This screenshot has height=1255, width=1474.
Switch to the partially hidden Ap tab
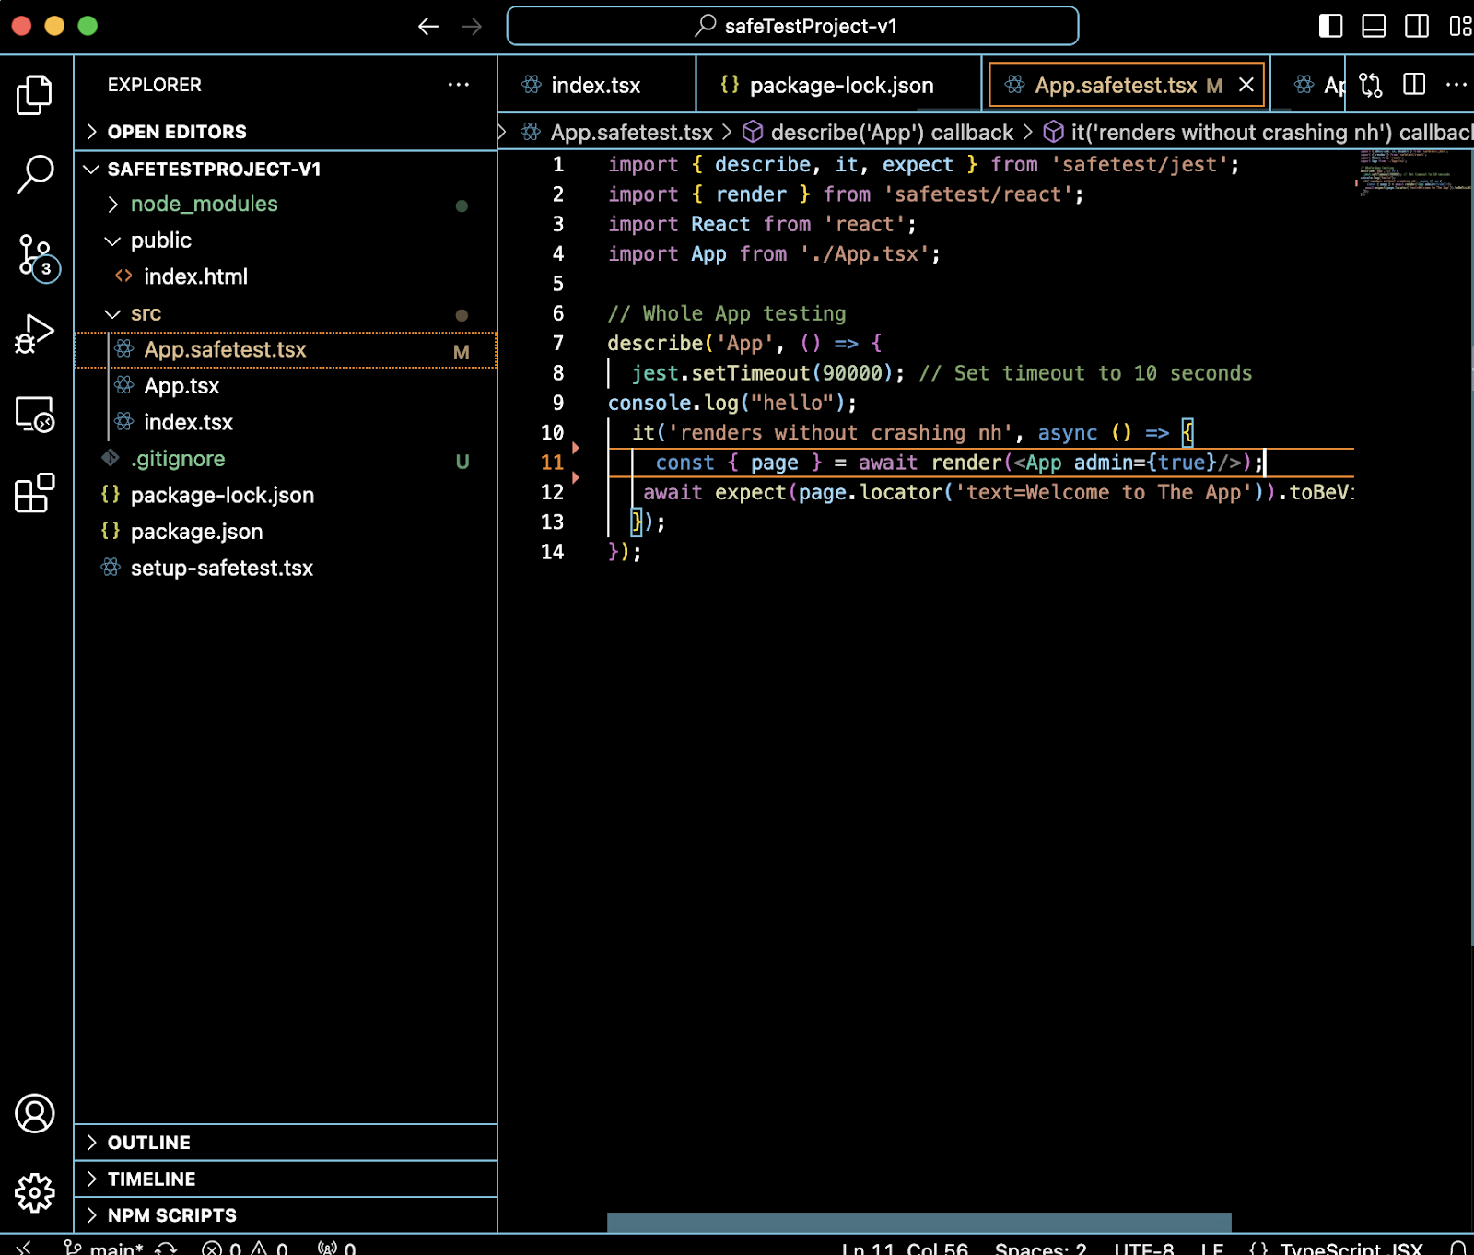(1319, 85)
